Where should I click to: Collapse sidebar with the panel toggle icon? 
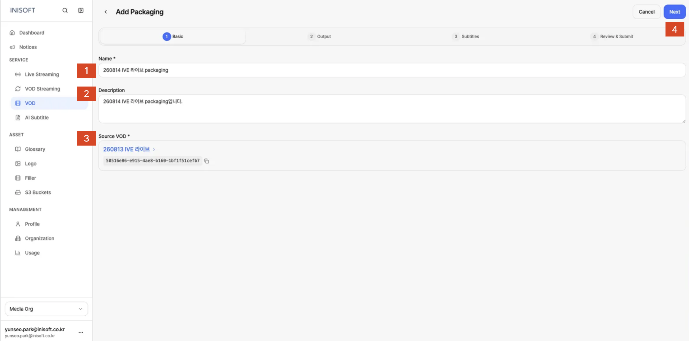pyautogui.click(x=81, y=10)
